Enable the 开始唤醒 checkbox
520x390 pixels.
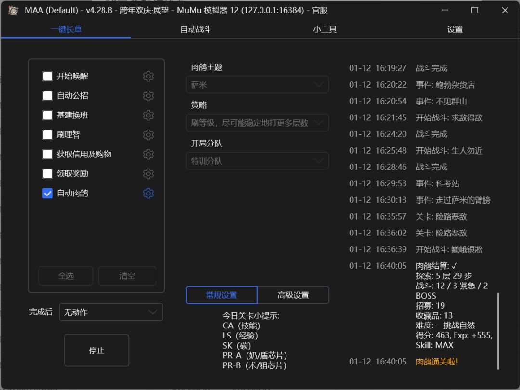[48, 76]
